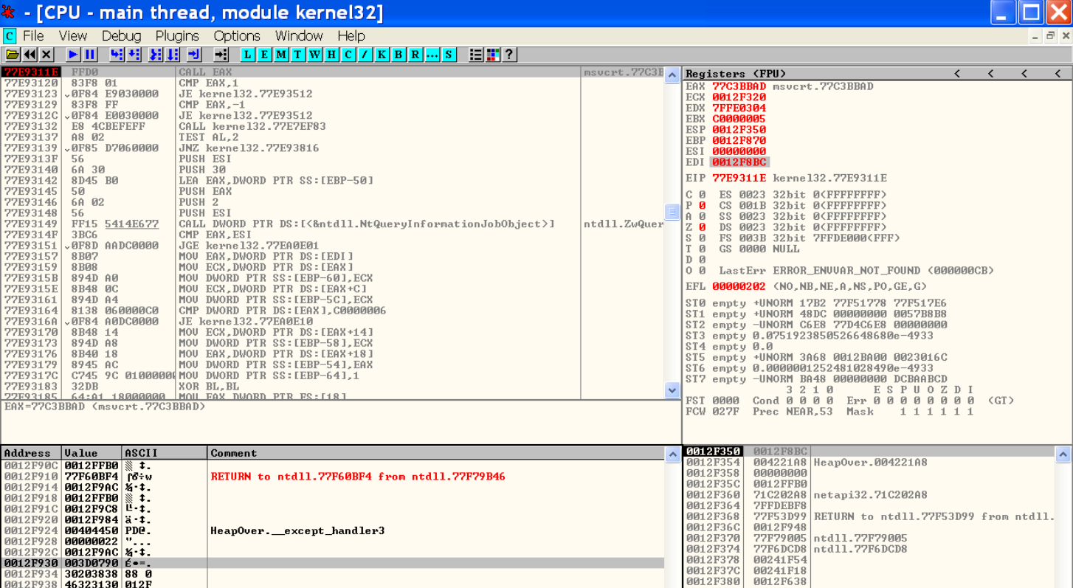Open the Options menu
The image size is (1073, 588).
(x=237, y=35)
